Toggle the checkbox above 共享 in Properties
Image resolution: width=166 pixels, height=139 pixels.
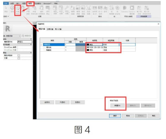coord(19,55)
